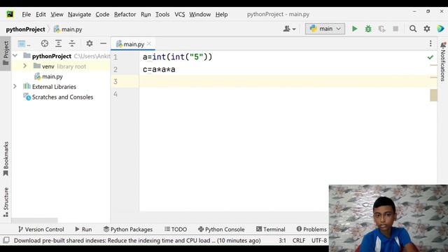Open the File menu

(27, 14)
